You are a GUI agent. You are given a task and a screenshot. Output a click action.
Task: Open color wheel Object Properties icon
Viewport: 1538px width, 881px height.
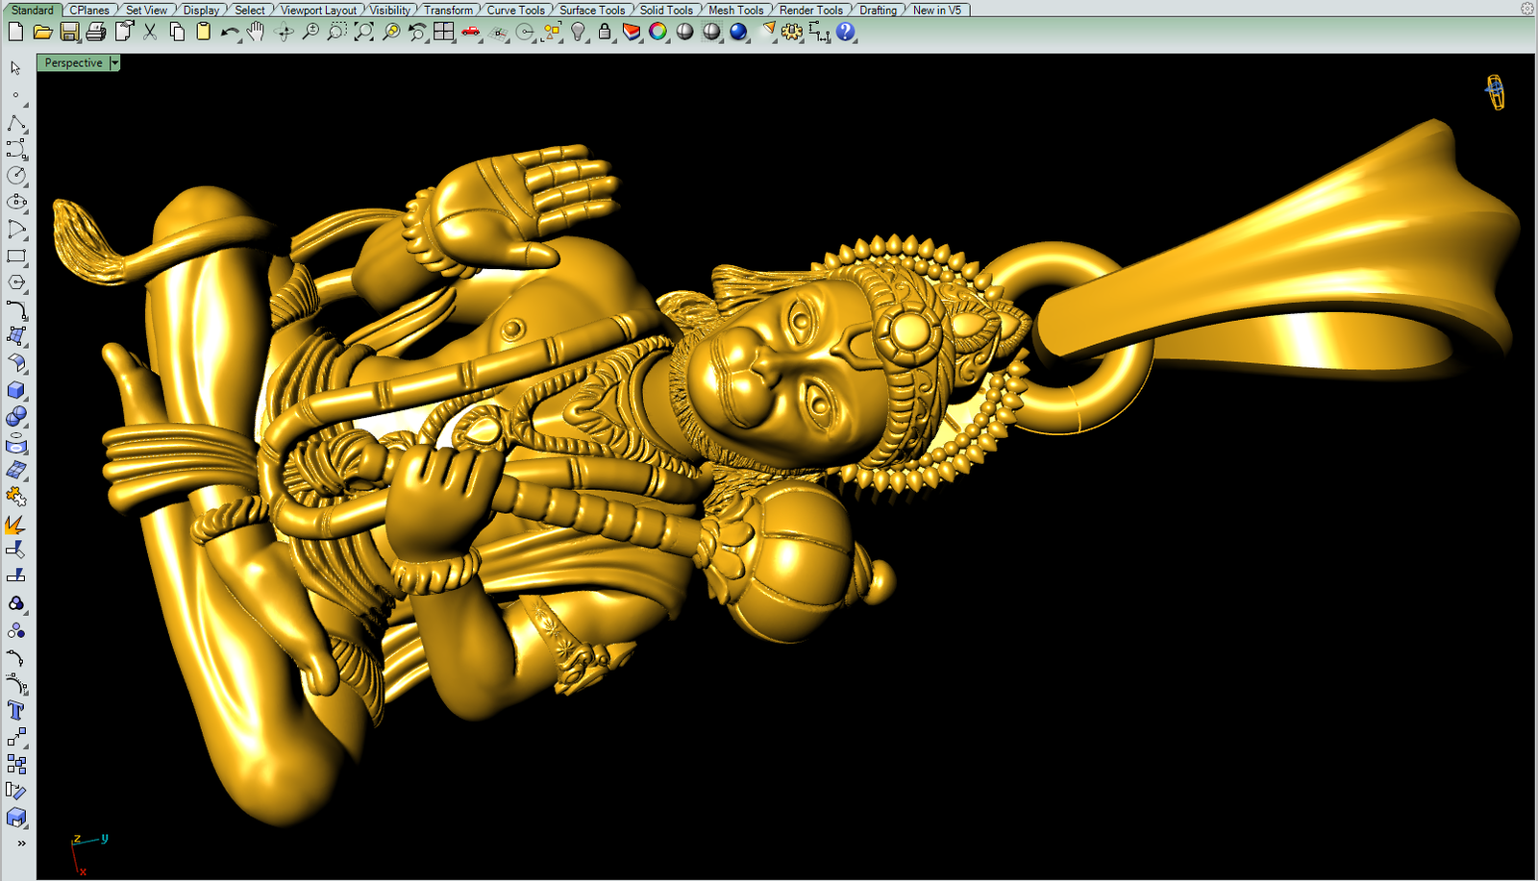(657, 32)
